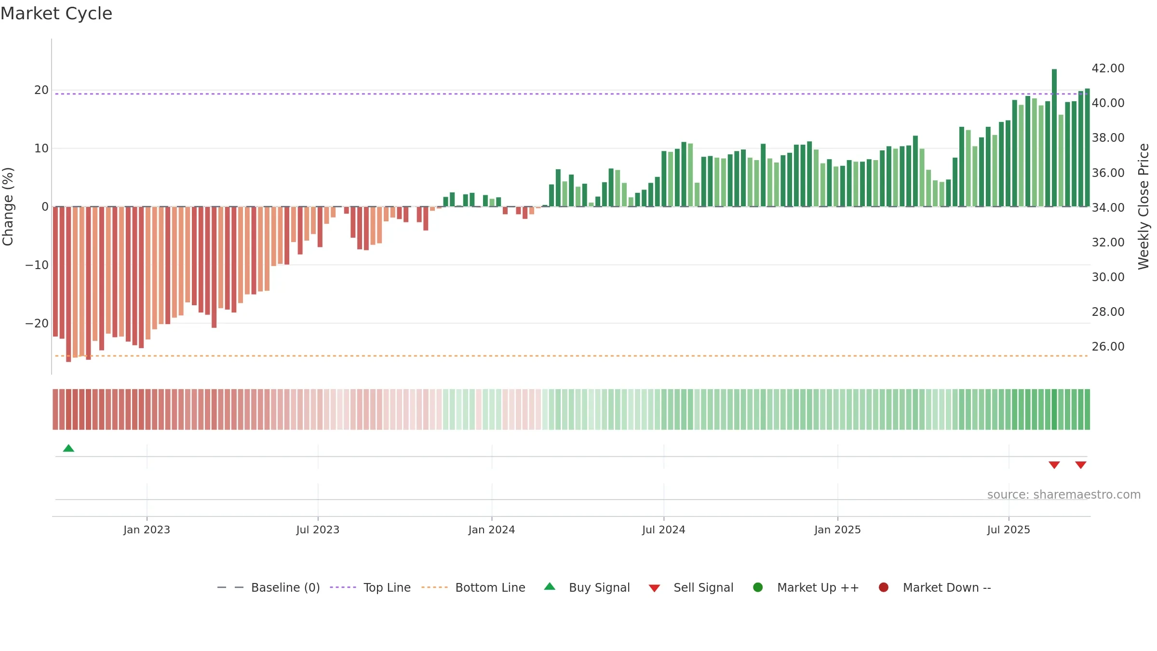The image size is (1157, 651).
Task: Click the Jul 2024 axis label
Action: (x=663, y=529)
